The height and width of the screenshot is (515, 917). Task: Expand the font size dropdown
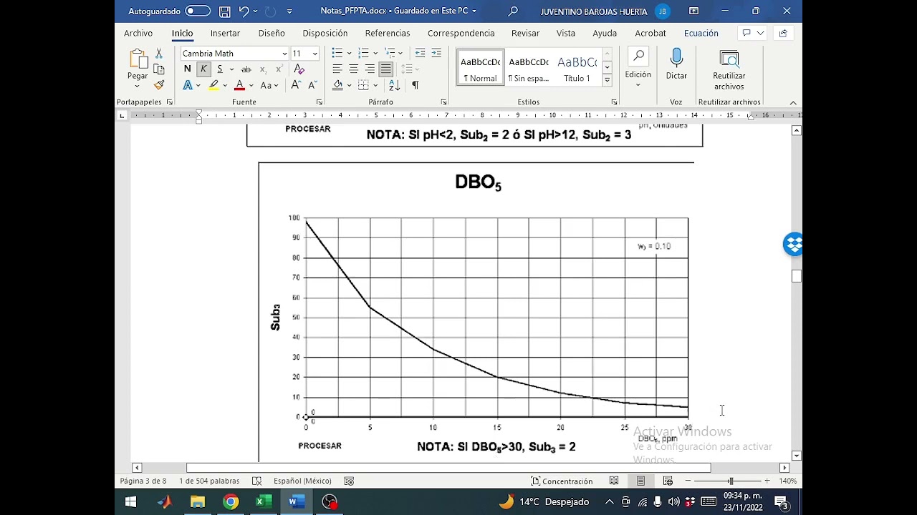coord(315,54)
